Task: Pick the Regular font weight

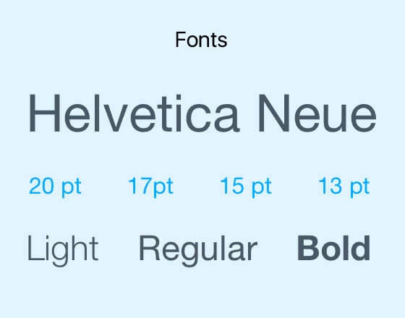Action: pos(198,250)
